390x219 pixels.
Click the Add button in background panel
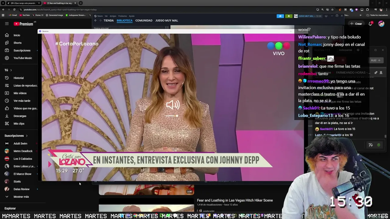click(375, 60)
